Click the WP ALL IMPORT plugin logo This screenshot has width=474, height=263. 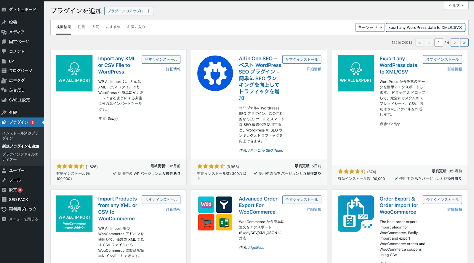[74, 73]
